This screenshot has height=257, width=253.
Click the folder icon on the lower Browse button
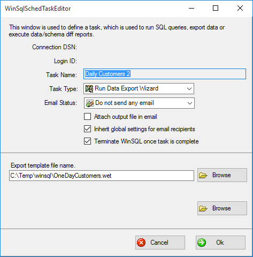pos(203,208)
